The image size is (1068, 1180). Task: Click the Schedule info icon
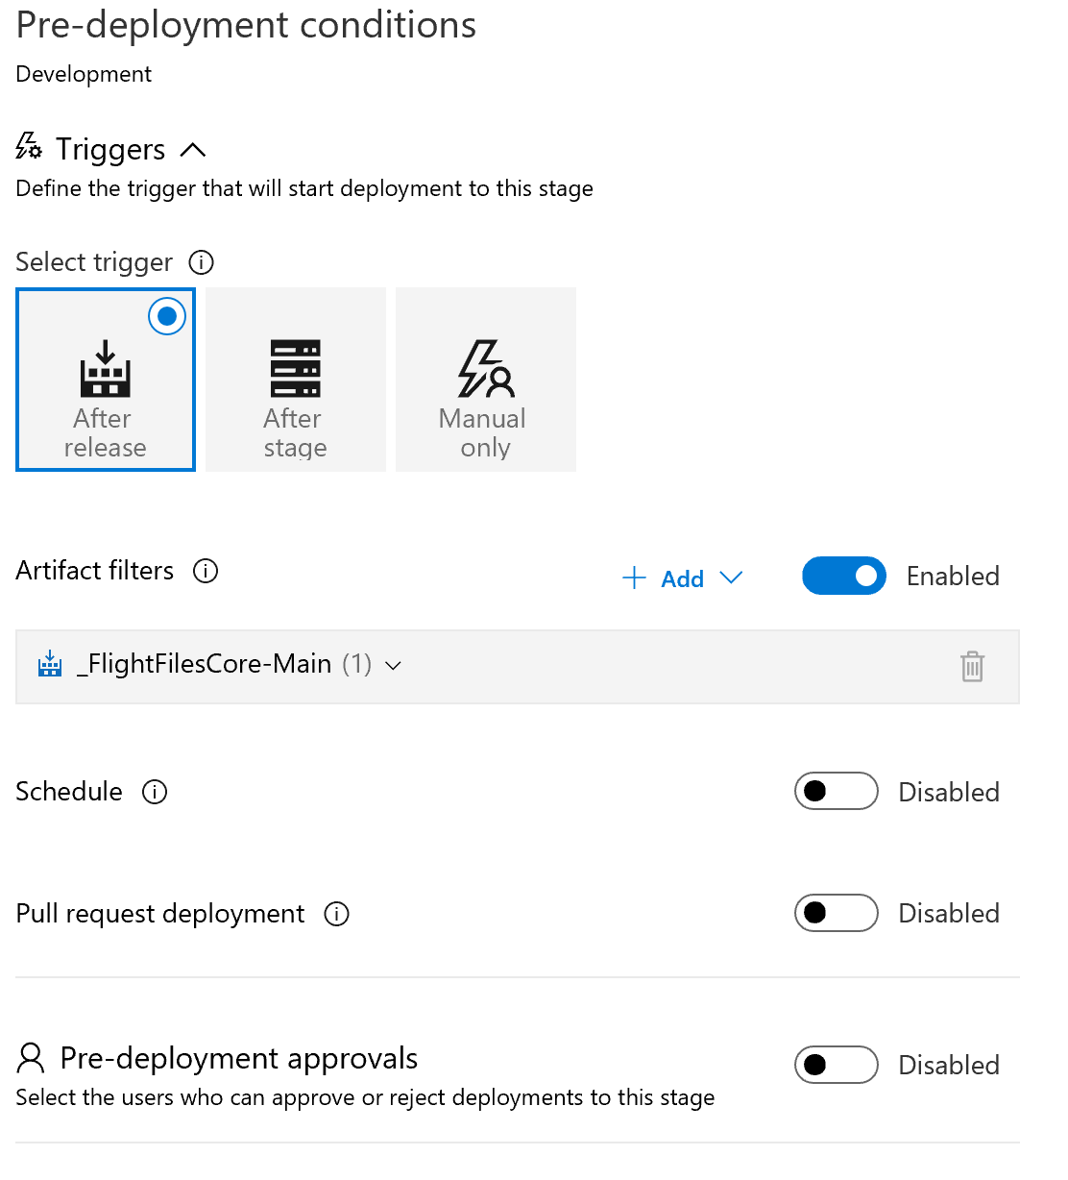point(155,792)
